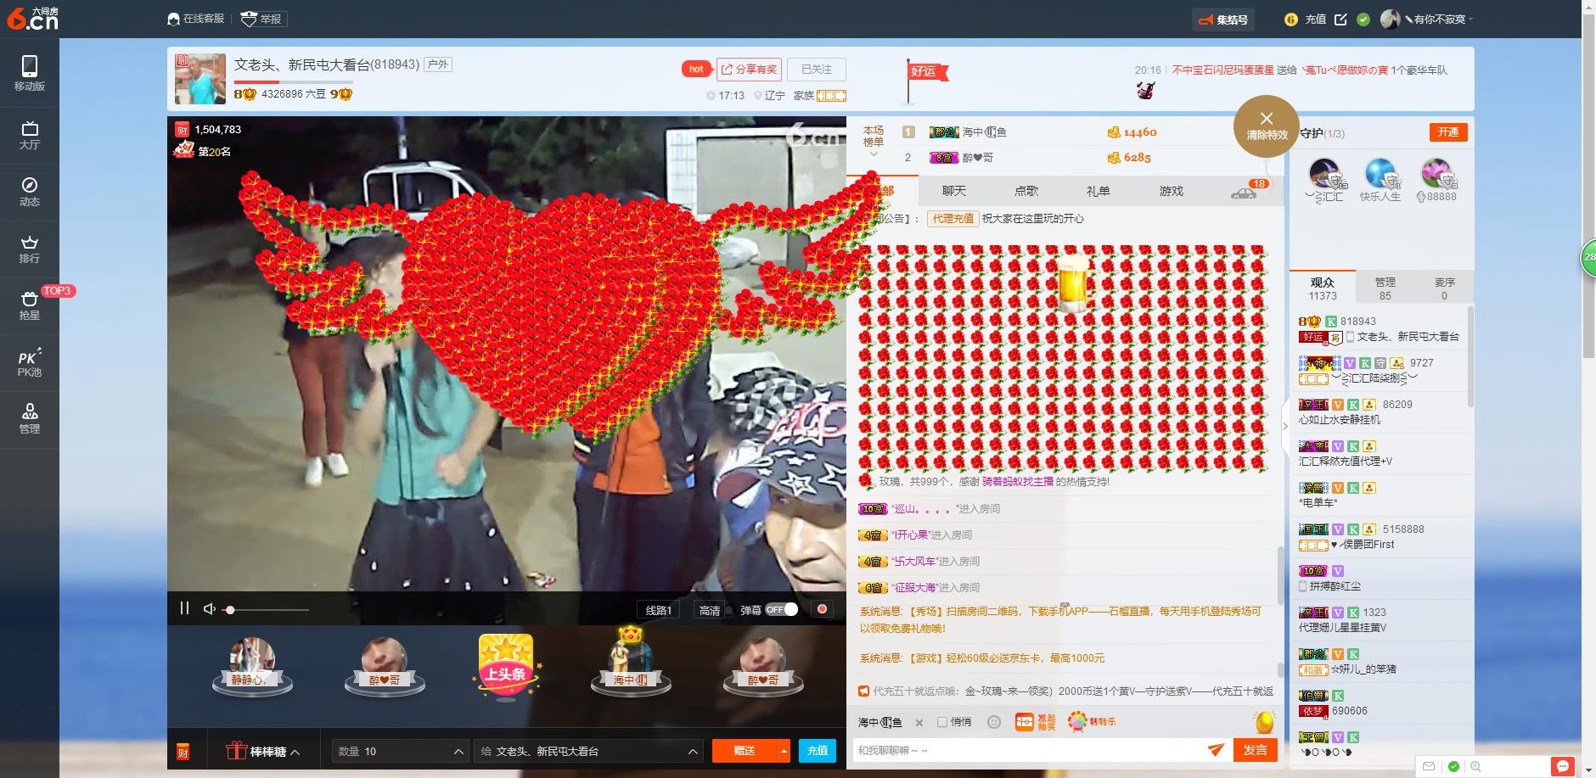Screen dimensions: 1596x778
Task: Toggle the 弹幕 danmaku switch
Action: (781, 610)
